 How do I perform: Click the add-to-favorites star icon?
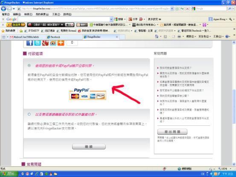[x=21, y=31]
